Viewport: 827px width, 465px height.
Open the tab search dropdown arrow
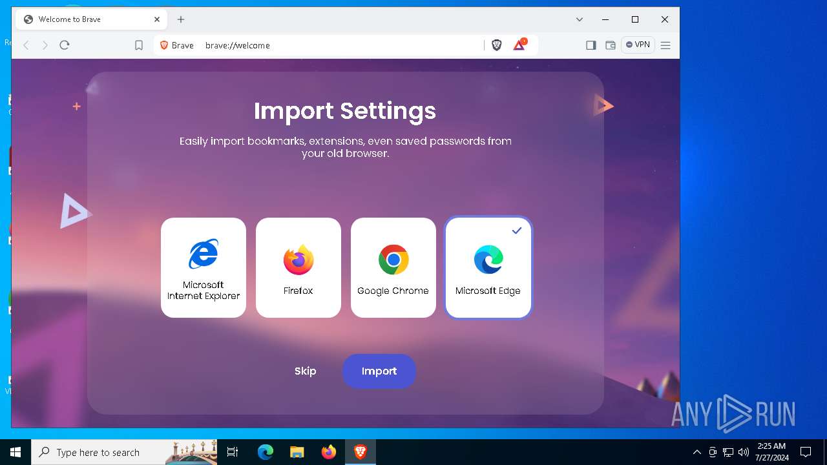[580, 19]
